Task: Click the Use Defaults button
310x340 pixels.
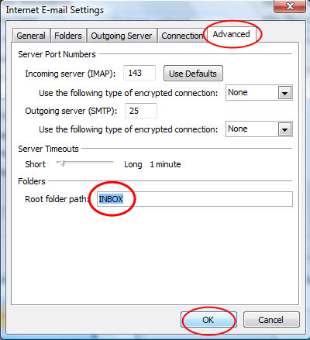Action: (193, 74)
